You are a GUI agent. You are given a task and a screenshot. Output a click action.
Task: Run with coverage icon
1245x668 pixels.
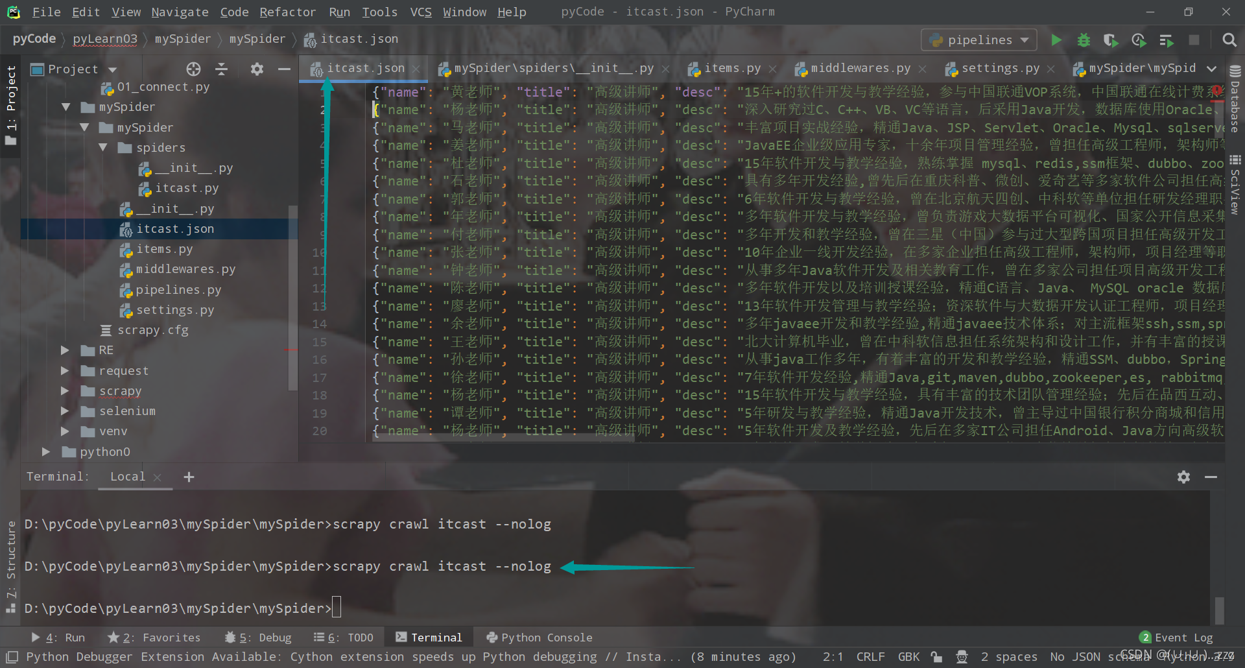pos(1111,40)
